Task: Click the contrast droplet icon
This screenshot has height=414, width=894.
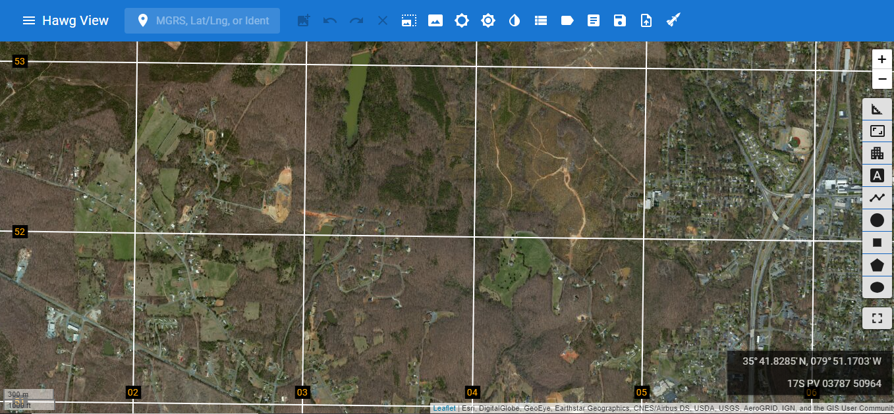Action: coord(514,20)
